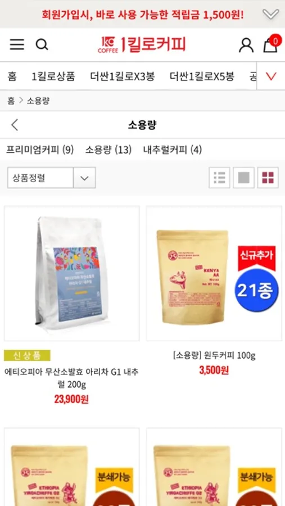Open the 소용량 원두커피 100g product image
Screen dimensions: 285x506
[214, 273]
